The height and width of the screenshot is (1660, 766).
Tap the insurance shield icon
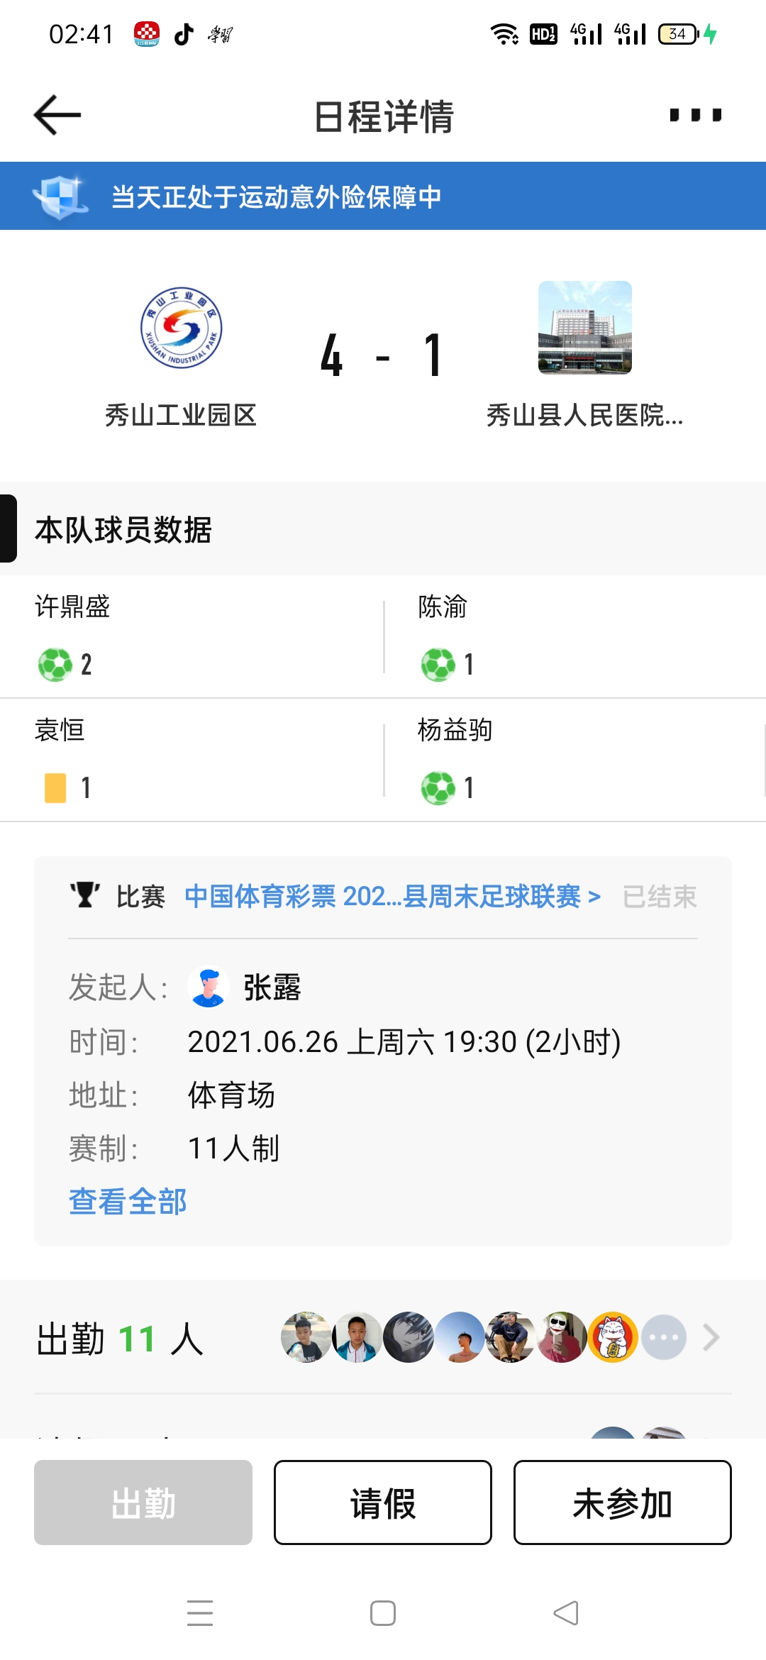(60, 197)
